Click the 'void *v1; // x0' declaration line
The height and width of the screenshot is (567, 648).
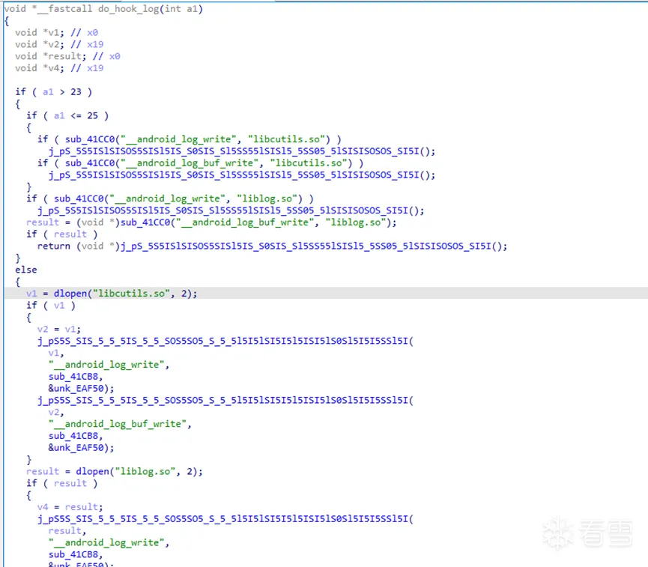coord(57,32)
